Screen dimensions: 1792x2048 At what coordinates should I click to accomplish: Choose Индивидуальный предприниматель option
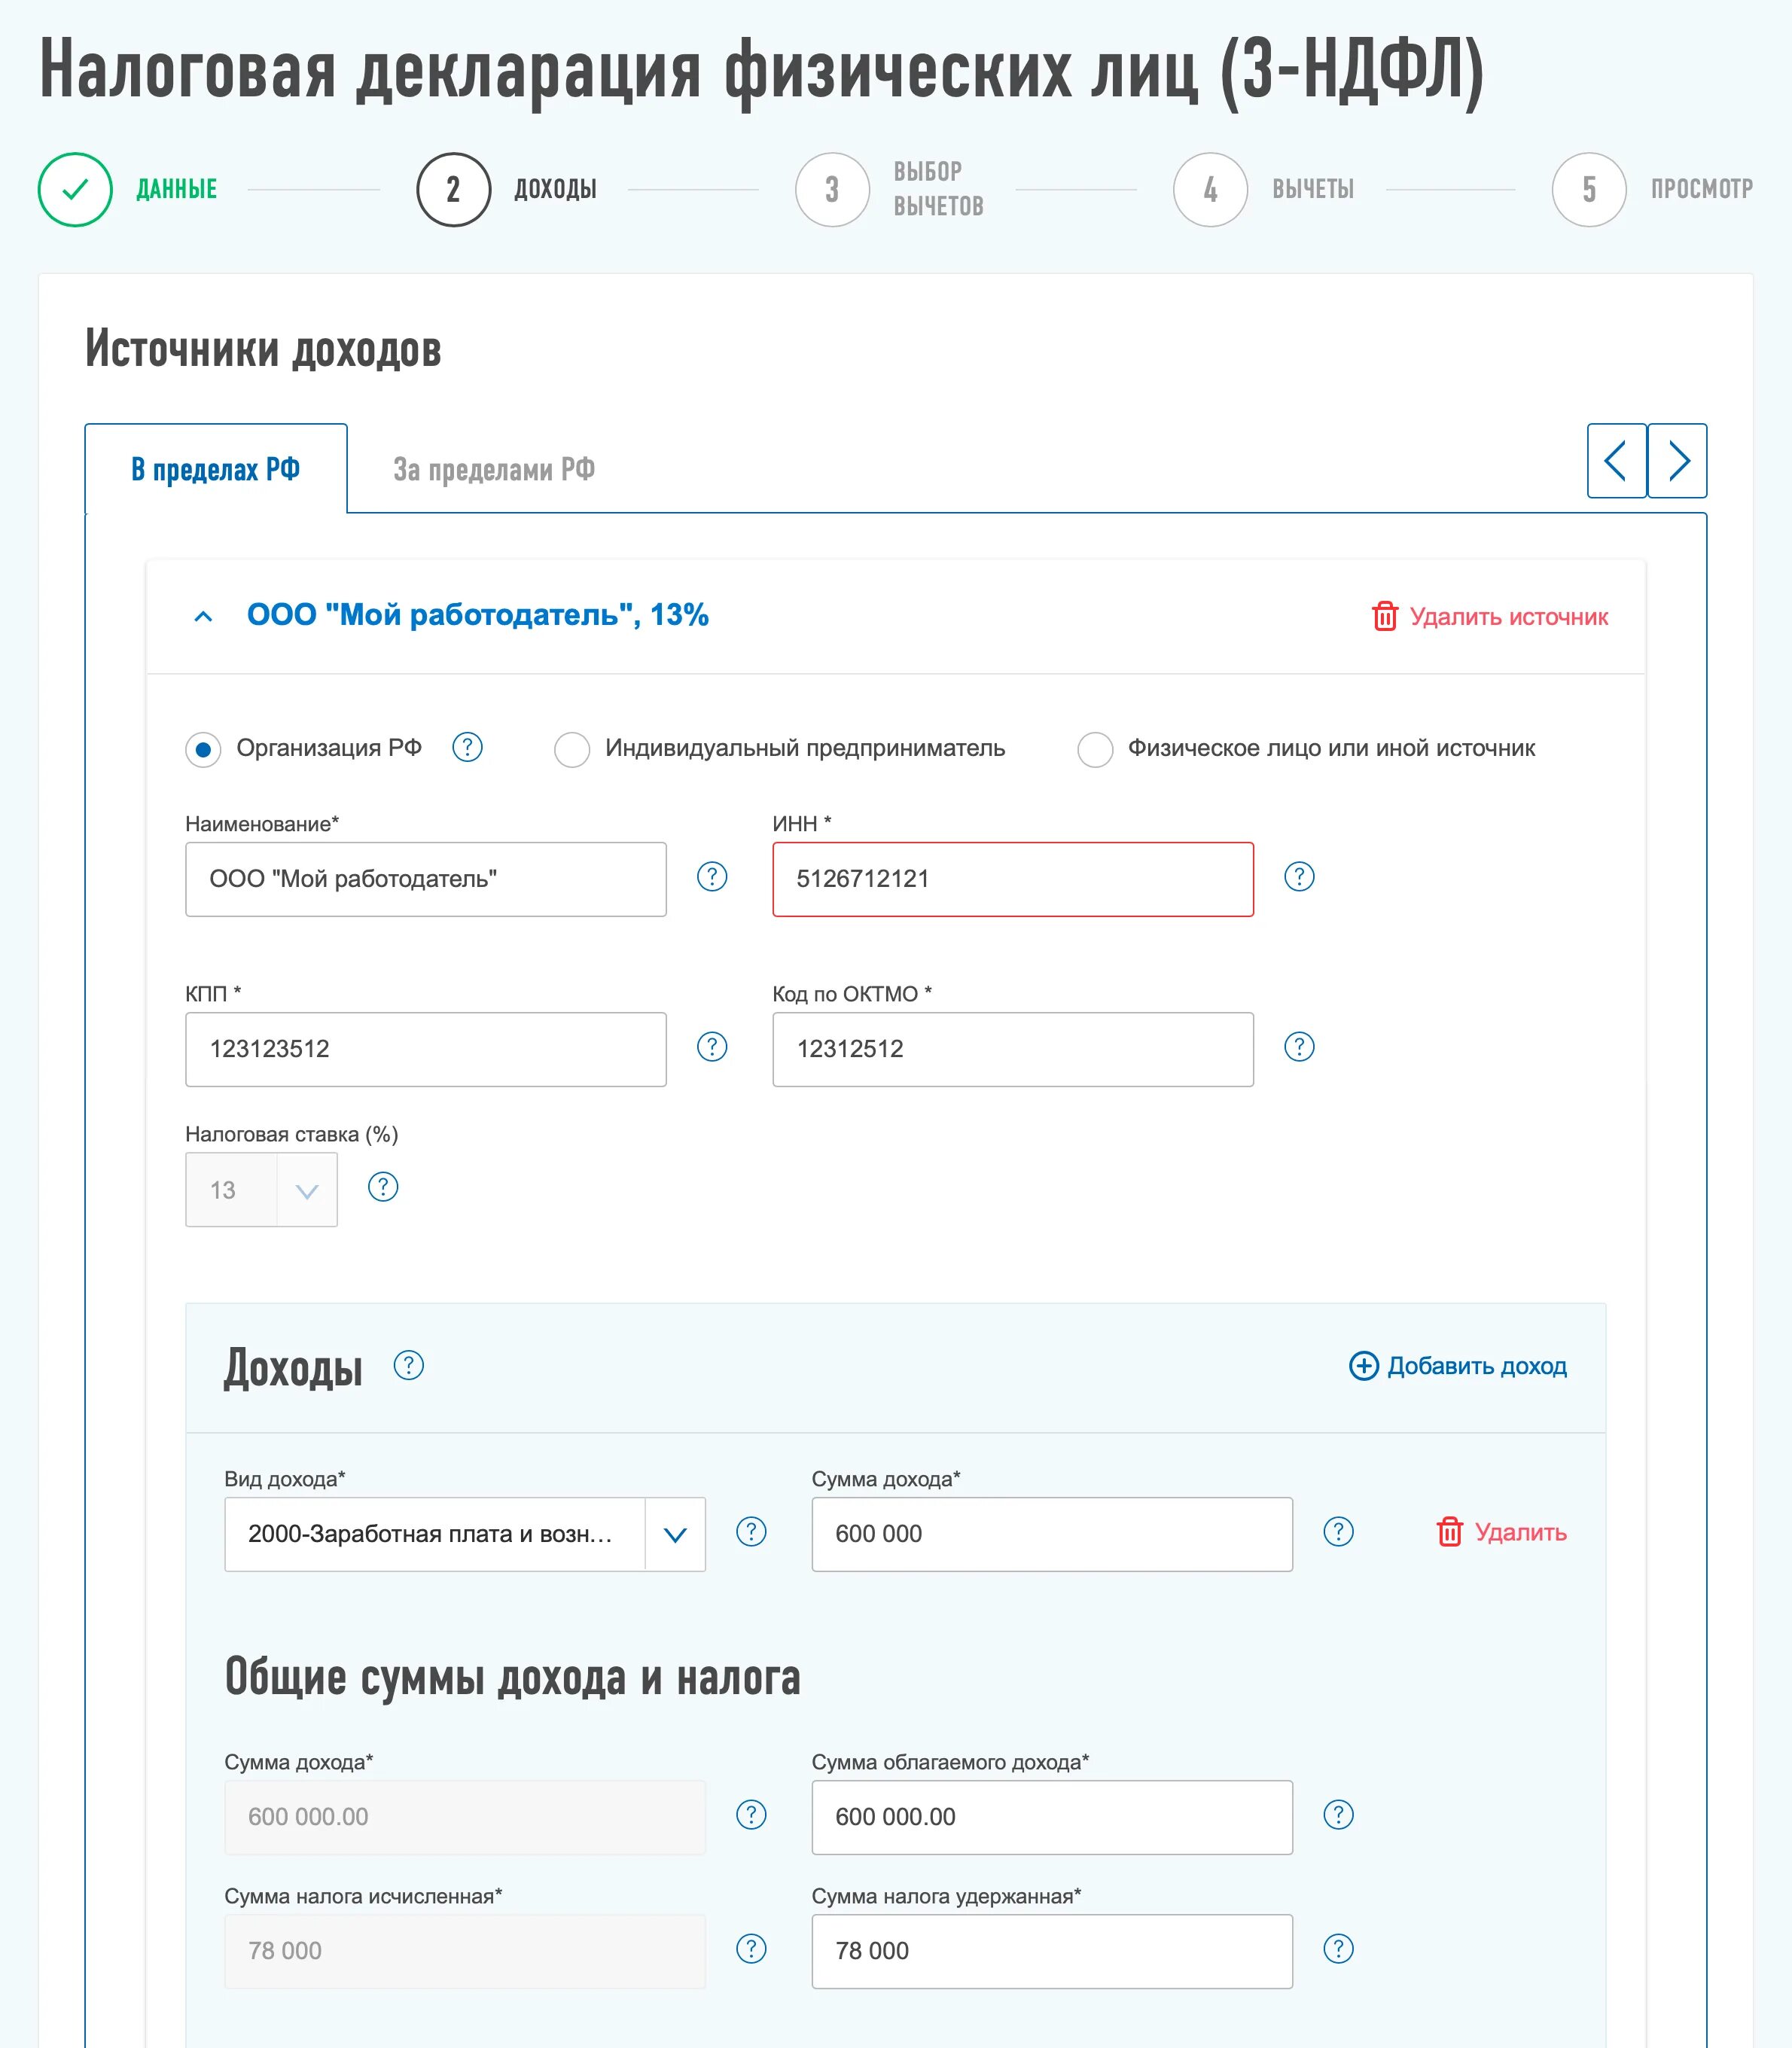pos(572,749)
